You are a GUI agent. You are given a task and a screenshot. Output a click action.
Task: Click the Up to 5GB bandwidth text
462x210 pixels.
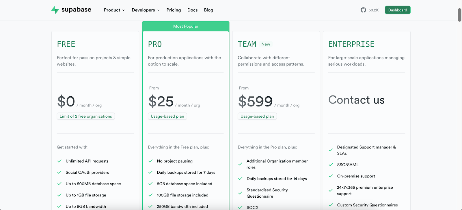(x=86, y=206)
